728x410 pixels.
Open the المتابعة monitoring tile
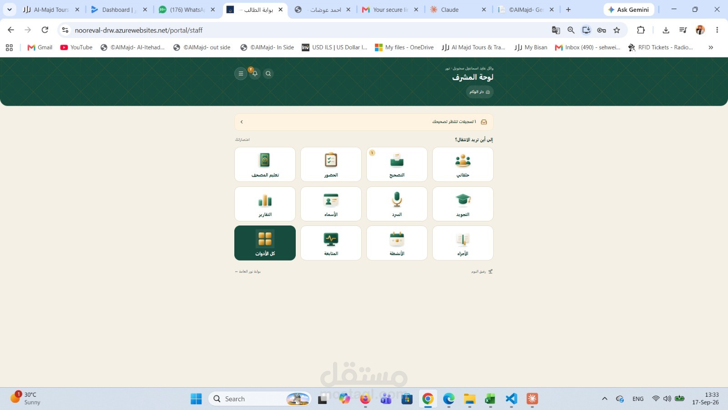pyautogui.click(x=331, y=243)
